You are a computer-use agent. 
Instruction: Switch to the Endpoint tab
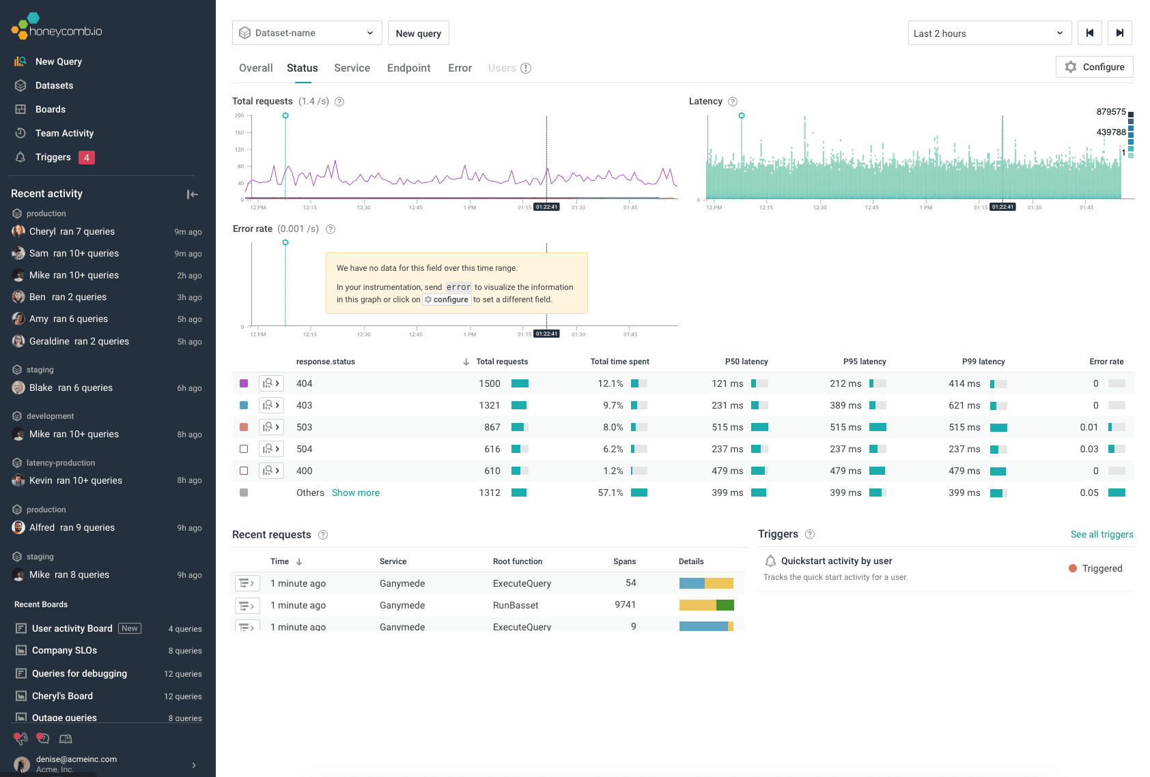point(408,68)
